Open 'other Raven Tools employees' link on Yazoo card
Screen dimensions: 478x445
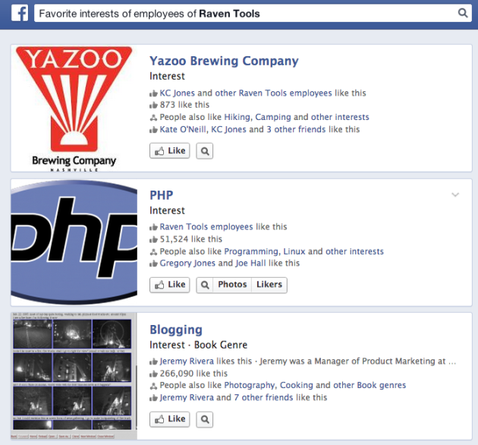point(273,93)
